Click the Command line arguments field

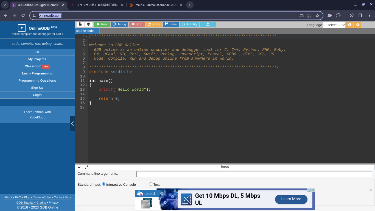[x=254, y=174]
